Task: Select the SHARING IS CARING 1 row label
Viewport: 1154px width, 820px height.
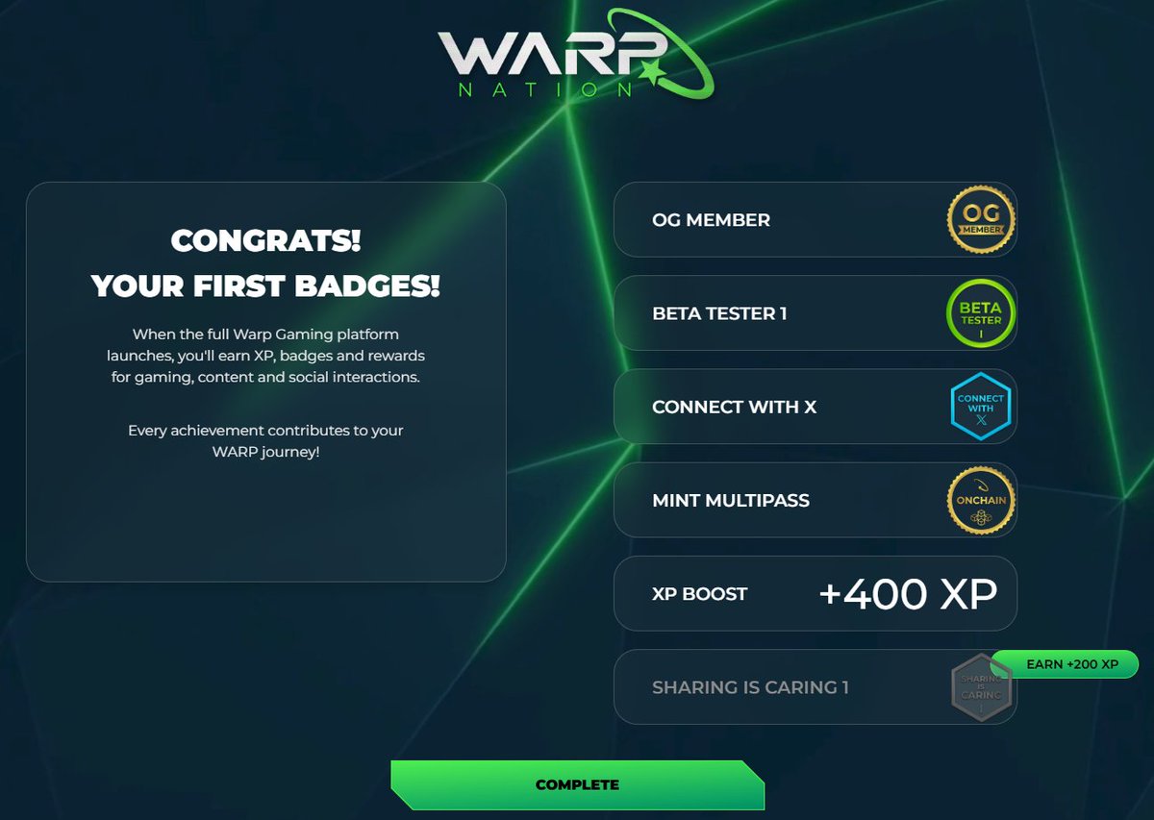Action: 750,687
